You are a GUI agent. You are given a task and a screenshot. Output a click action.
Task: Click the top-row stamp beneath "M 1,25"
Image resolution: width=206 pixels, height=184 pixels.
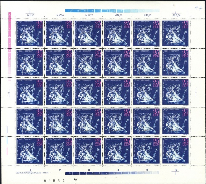tap(30, 33)
